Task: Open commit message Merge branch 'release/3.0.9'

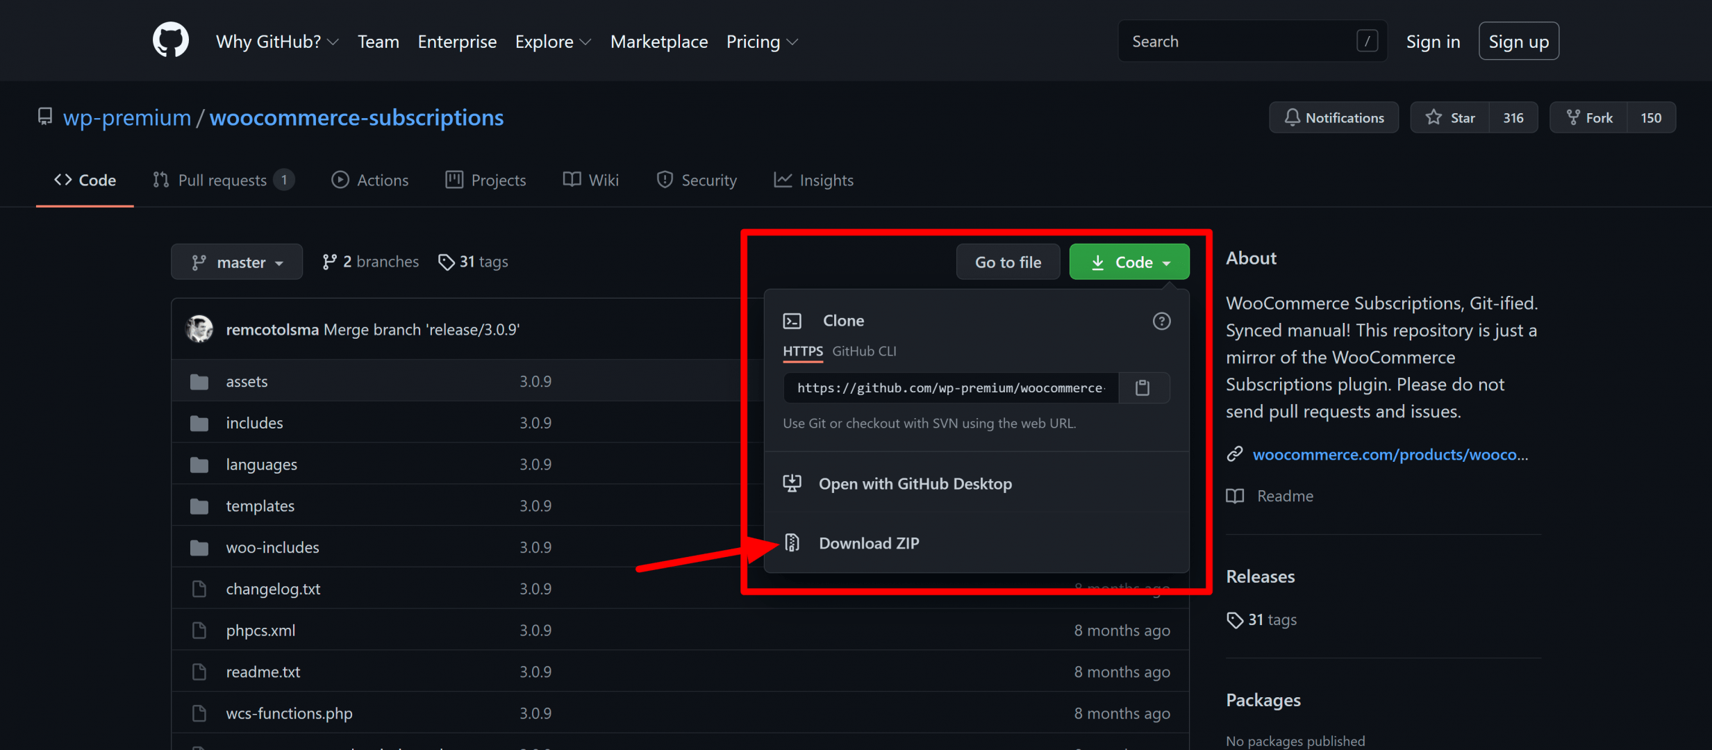Action: [422, 329]
